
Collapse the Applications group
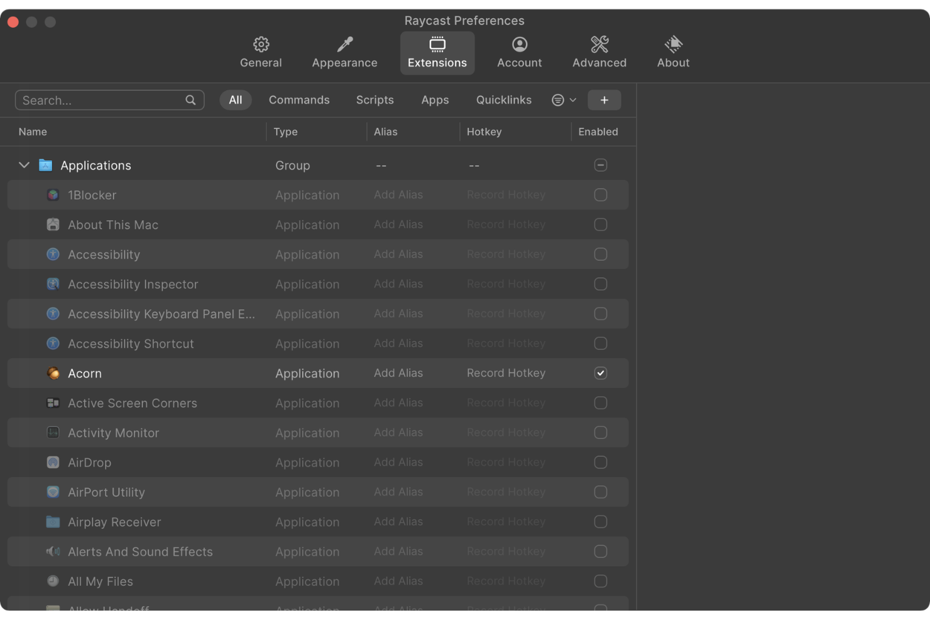coord(24,165)
